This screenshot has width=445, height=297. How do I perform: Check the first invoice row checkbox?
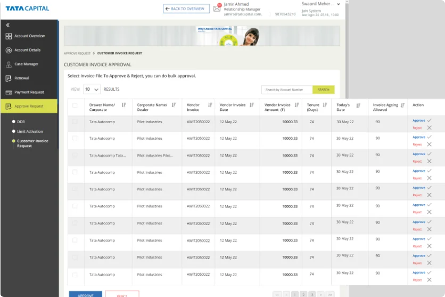[x=75, y=122]
